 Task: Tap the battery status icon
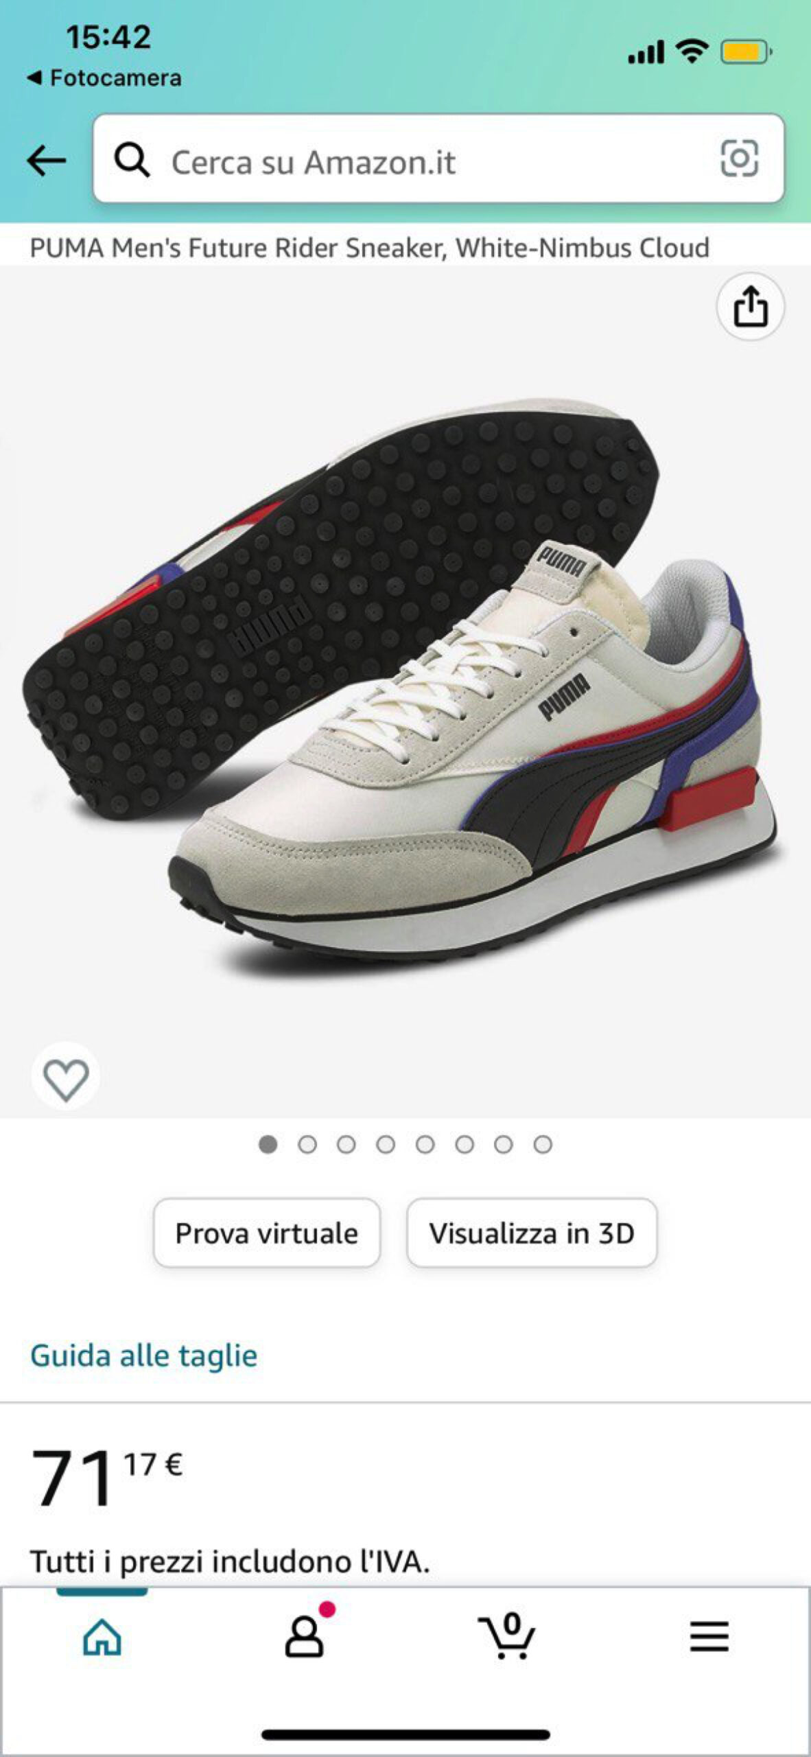(x=746, y=51)
